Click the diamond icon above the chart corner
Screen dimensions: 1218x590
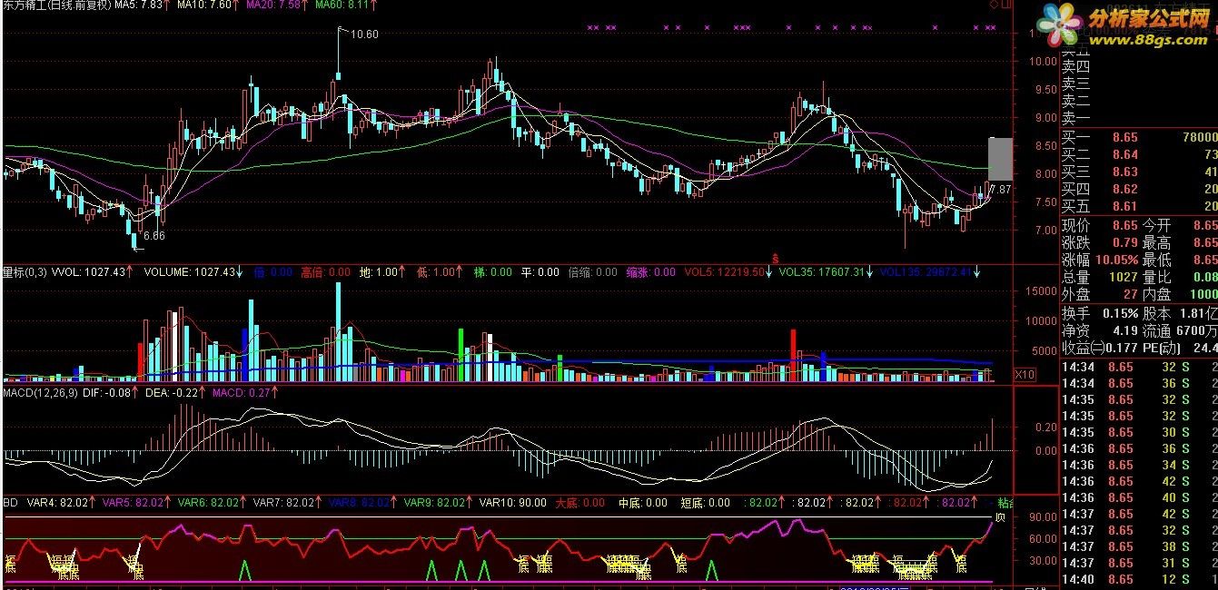point(994,5)
